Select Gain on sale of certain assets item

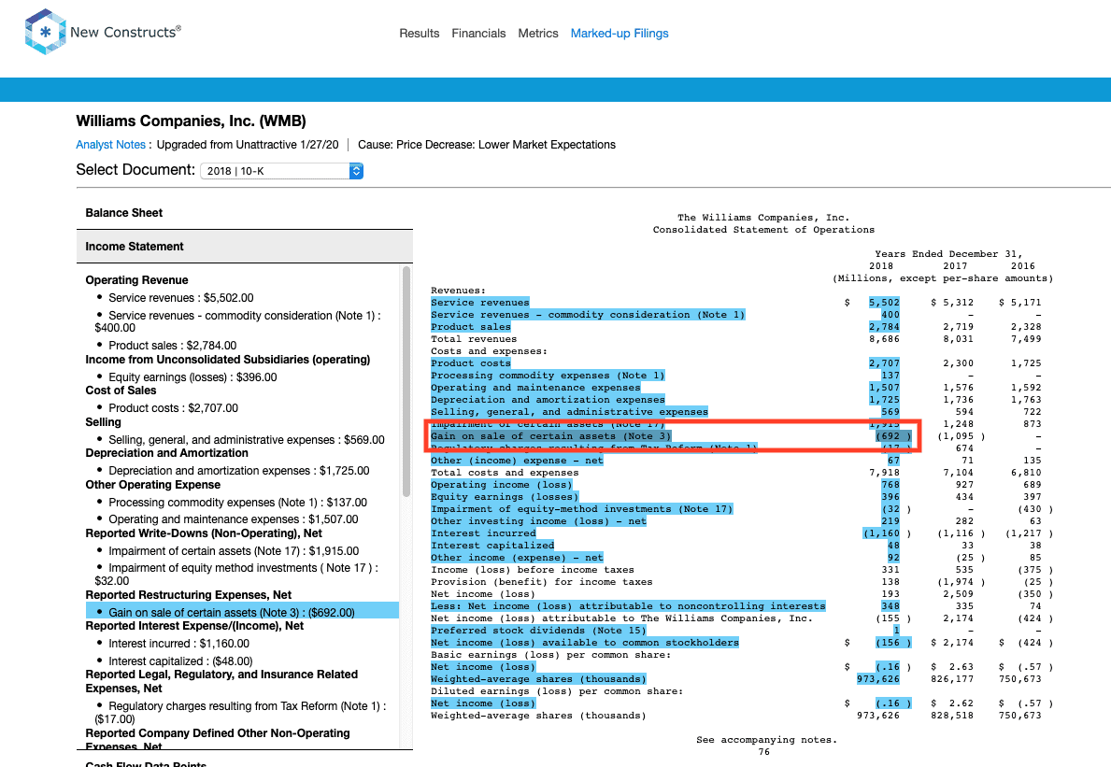tap(242, 610)
